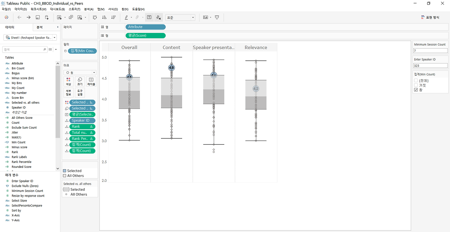Click the duplicate sheet icon
This screenshot has width=450, height=232.
point(71,17)
